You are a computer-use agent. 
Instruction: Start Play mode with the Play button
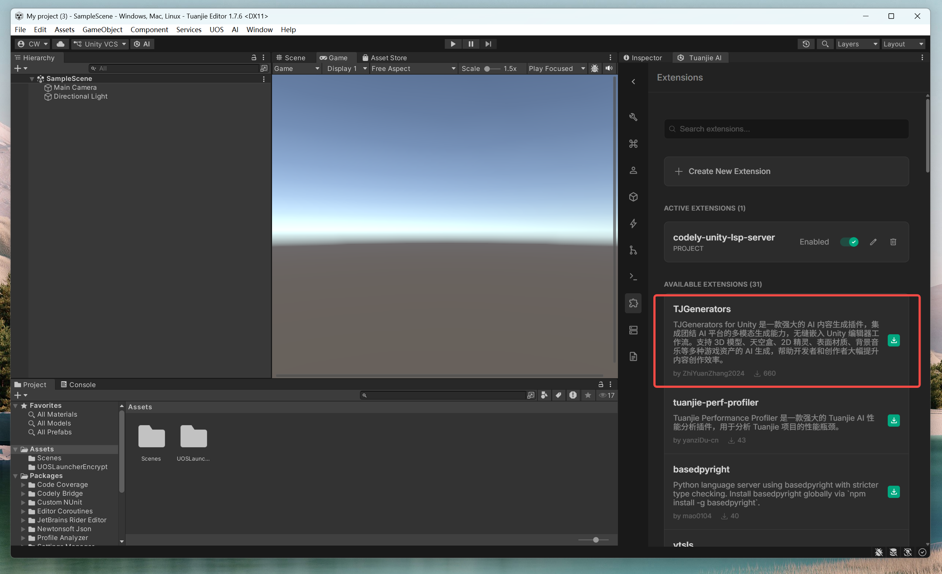pos(453,44)
